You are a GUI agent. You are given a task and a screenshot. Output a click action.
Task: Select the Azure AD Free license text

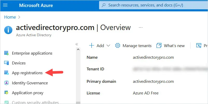coord(146,93)
